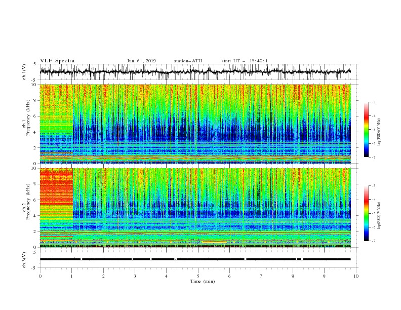The image size is (401, 310).
Task: Click the ch.3 black signal trace
Action: click(x=195, y=259)
